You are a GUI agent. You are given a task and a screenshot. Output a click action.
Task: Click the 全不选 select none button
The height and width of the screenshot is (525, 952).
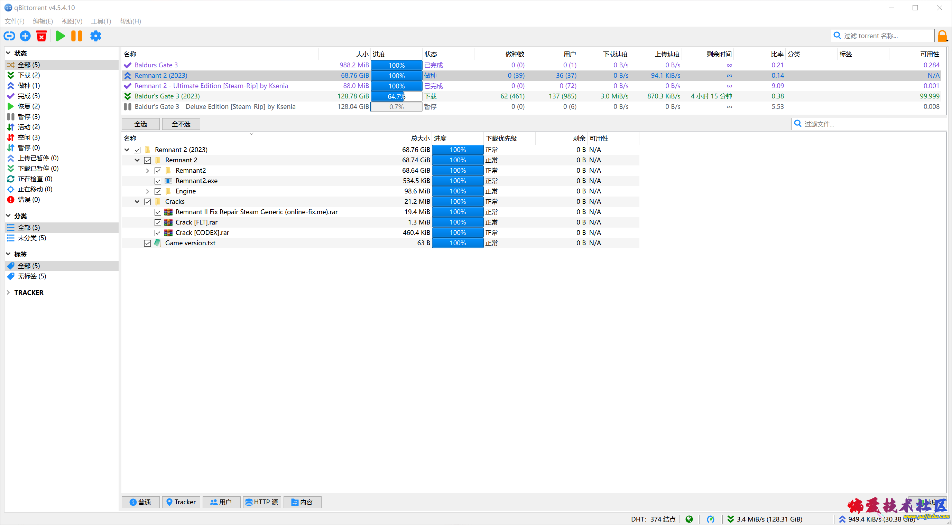(181, 124)
